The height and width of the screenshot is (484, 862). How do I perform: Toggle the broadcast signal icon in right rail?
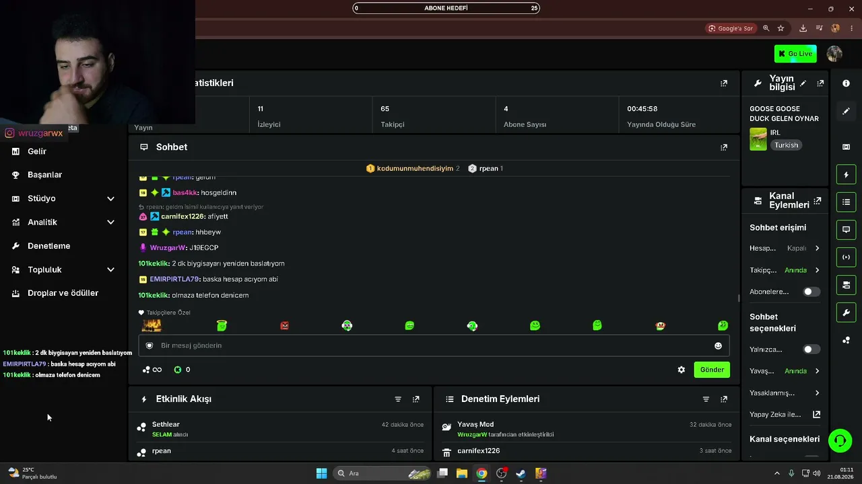(847, 257)
